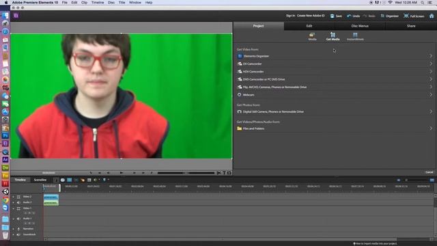Switch to the Disc Menus tab
The image size is (437, 246).
pyautogui.click(x=360, y=26)
